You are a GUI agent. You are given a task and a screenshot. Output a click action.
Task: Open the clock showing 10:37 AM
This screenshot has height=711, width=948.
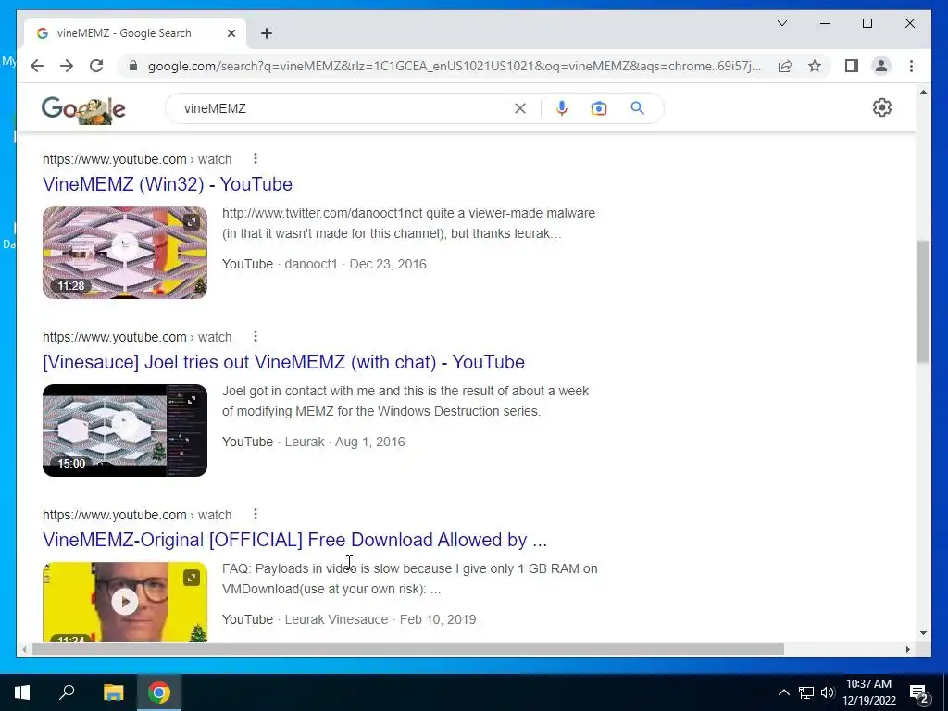(x=868, y=692)
